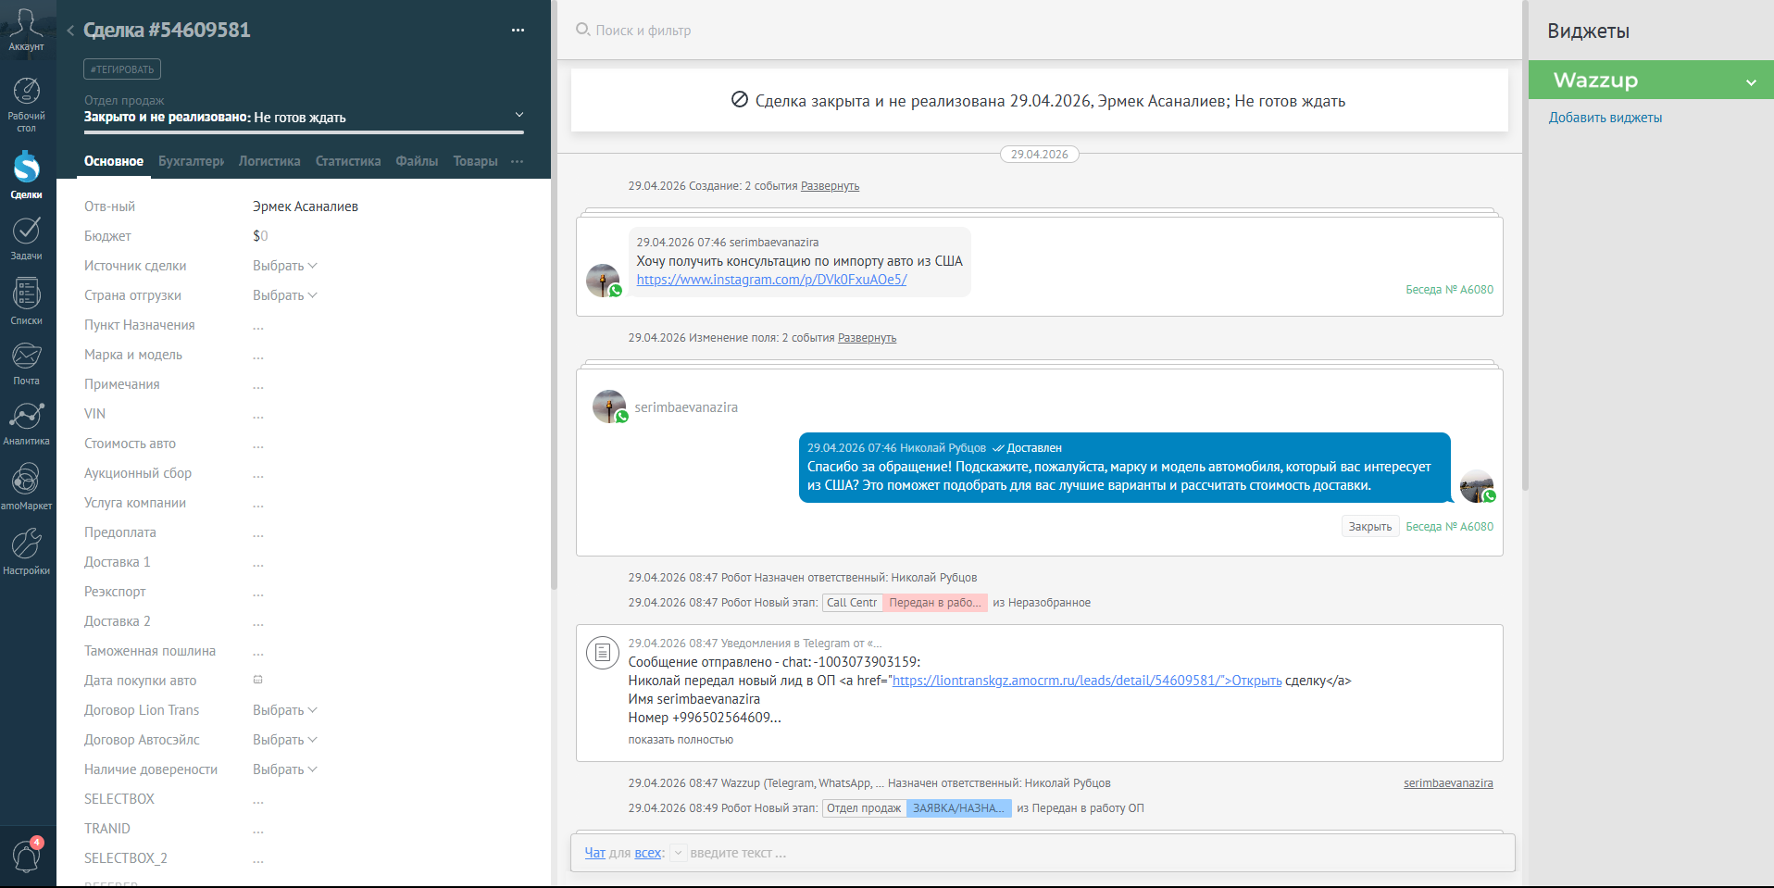Show more tabs via the dots after Товары

click(x=517, y=161)
